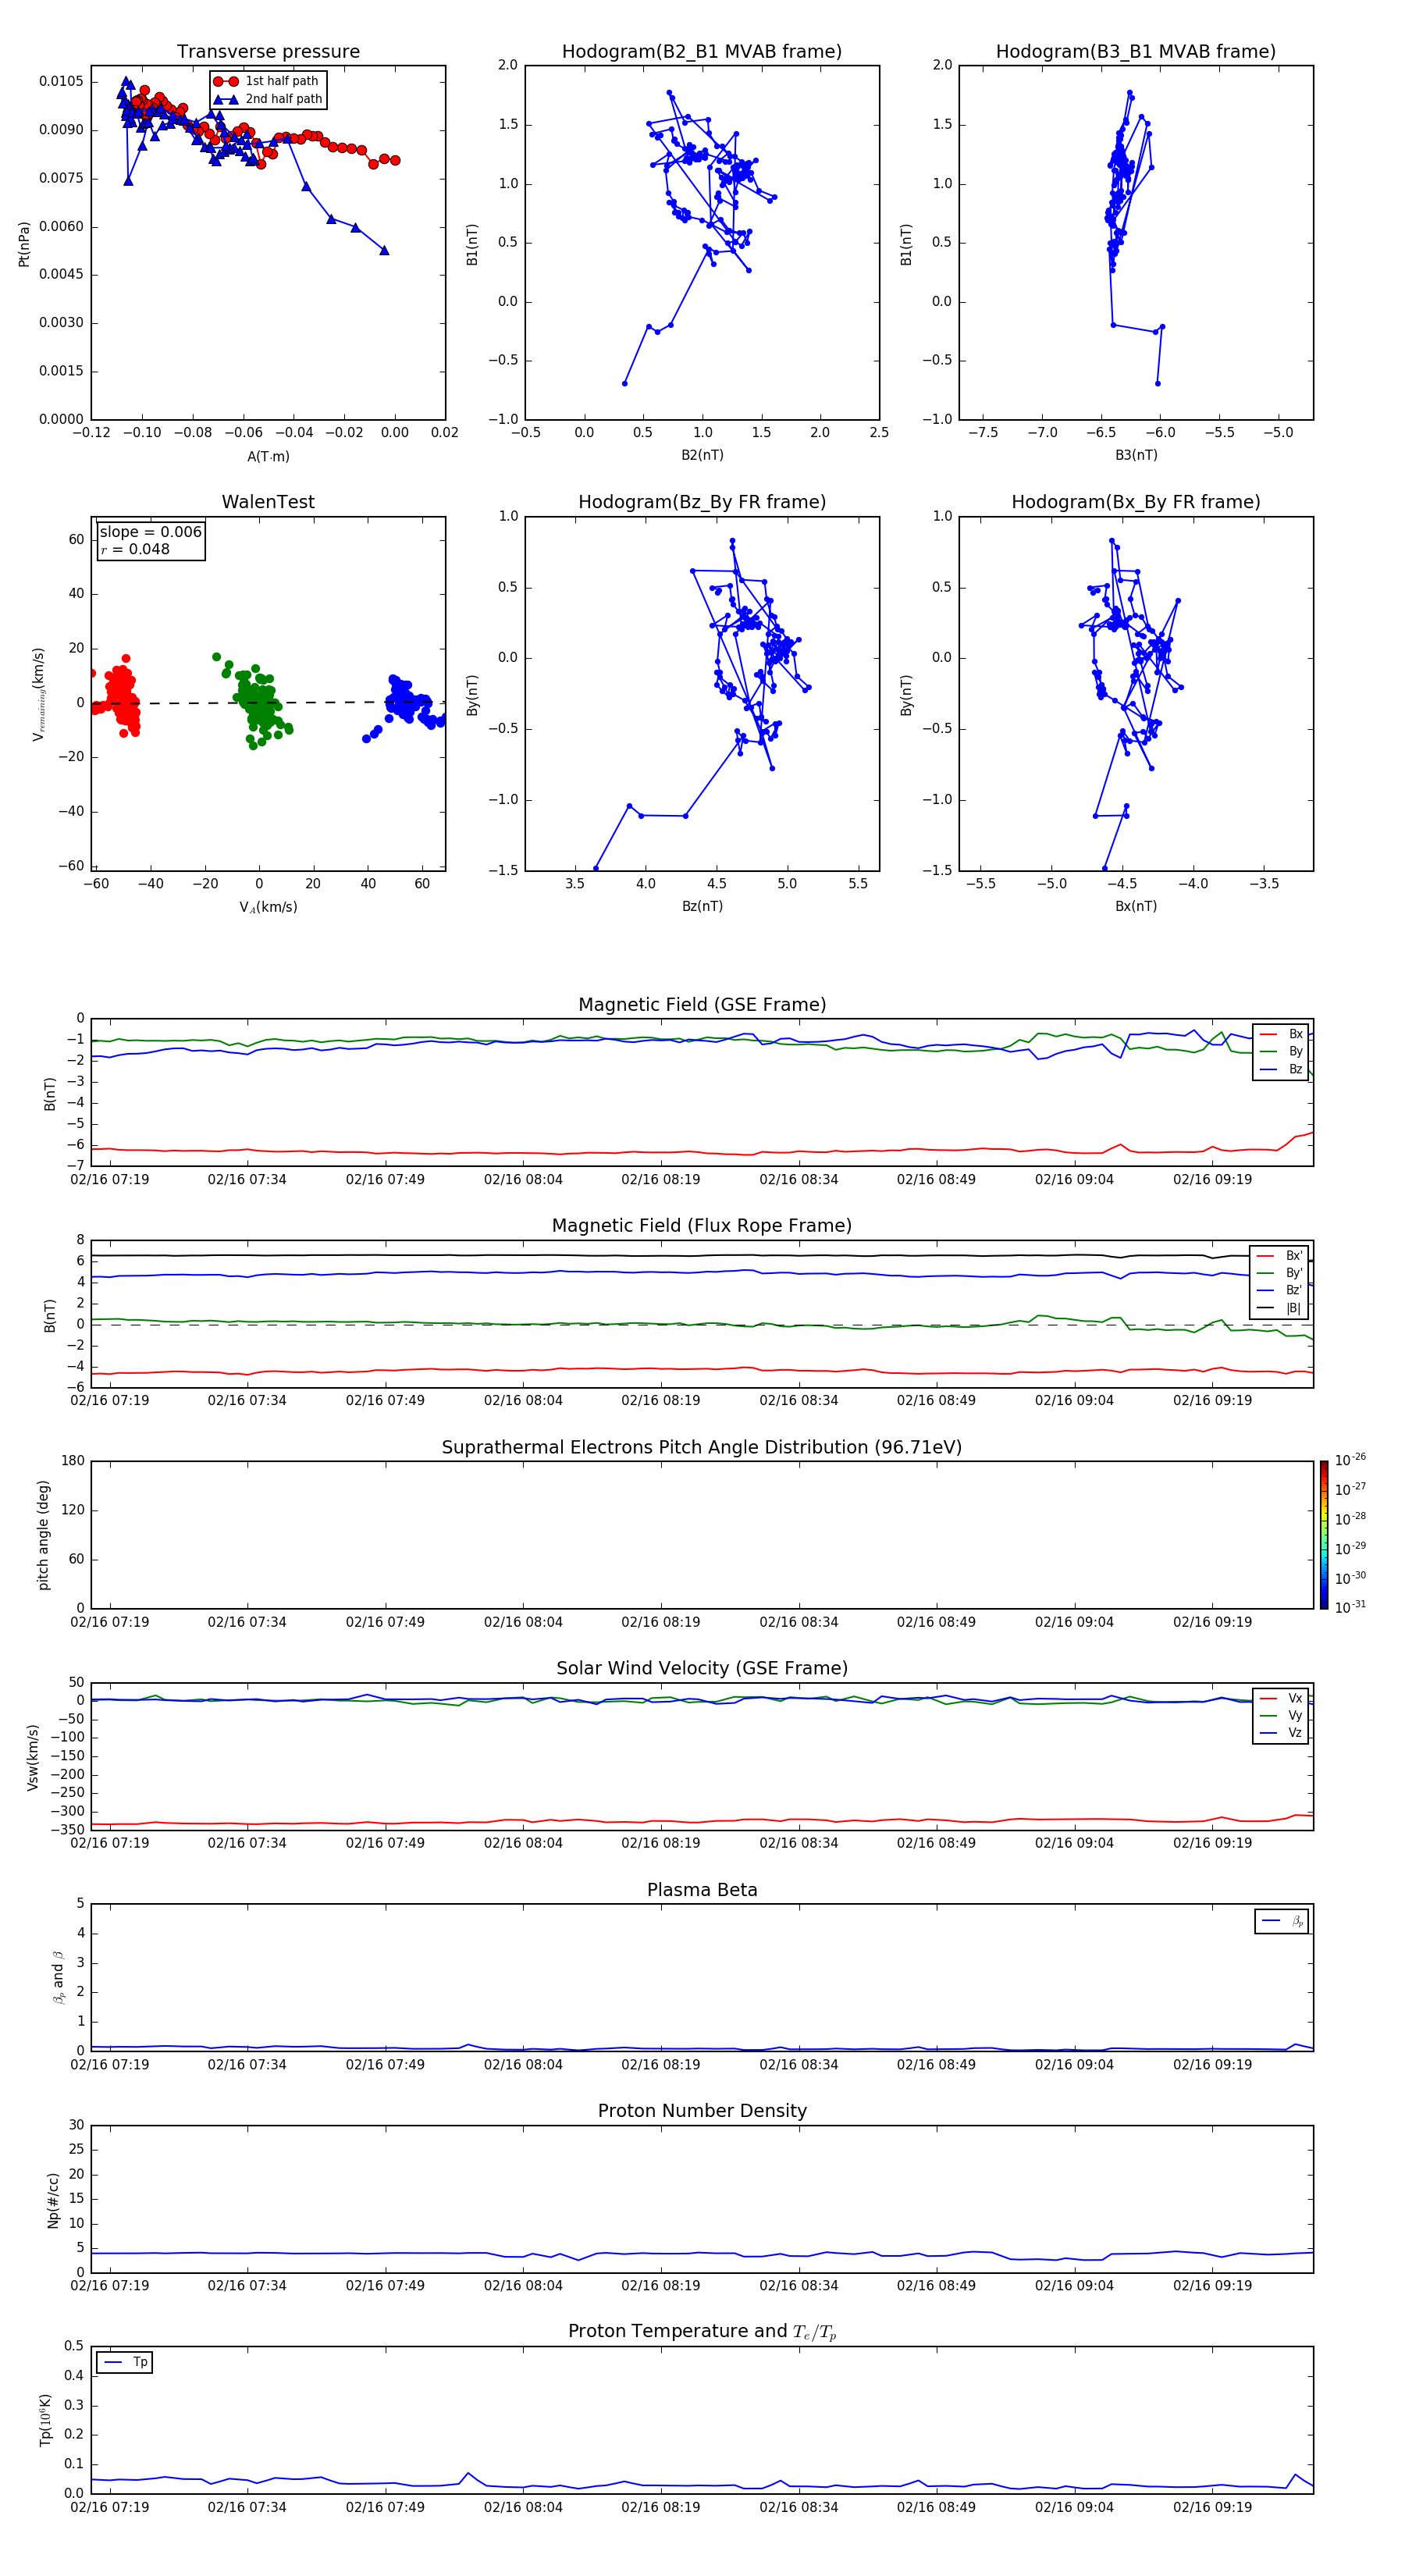The height and width of the screenshot is (2576, 1405).
Task: Click the "Bz(nT)" x-axis label
Action: (702, 906)
